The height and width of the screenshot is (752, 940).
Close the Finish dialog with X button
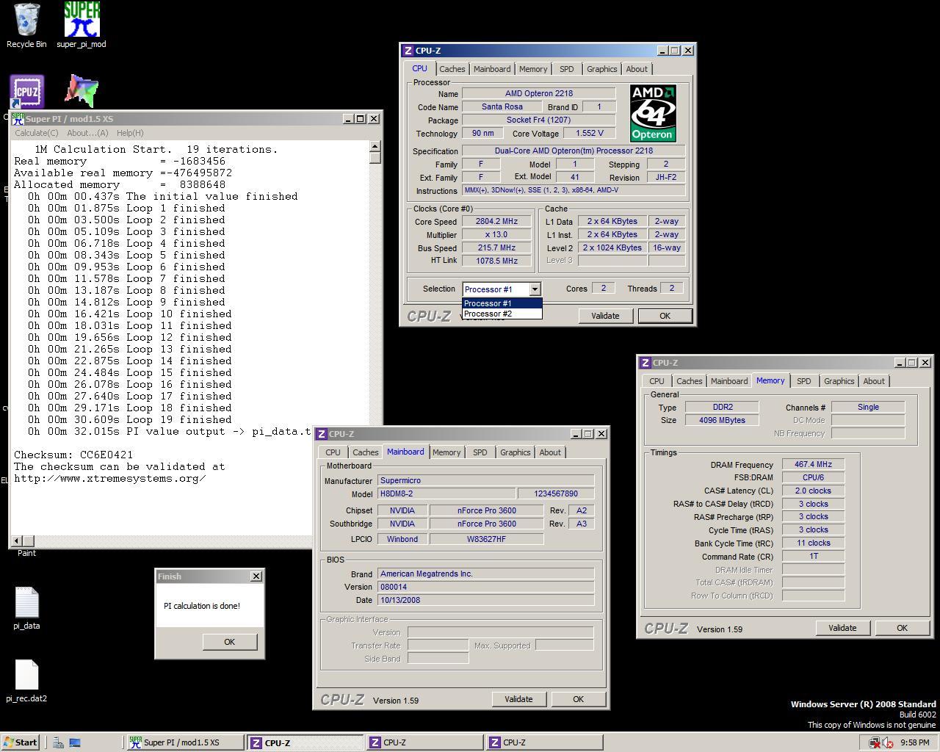click(x=256, y=576)
